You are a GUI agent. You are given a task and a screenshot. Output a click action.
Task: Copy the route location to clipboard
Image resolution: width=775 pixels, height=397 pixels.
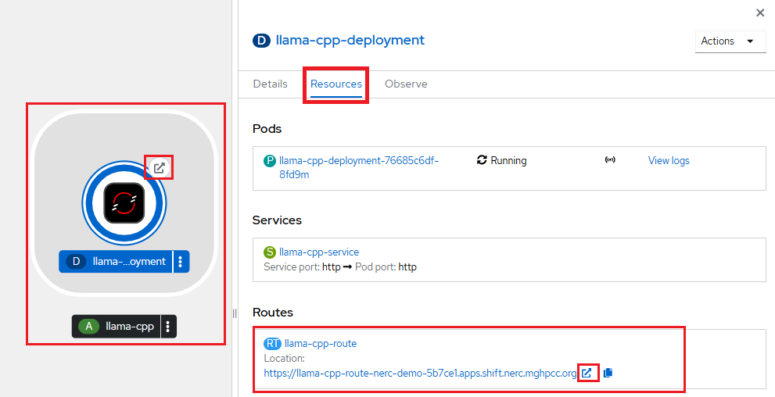(608, 374)
